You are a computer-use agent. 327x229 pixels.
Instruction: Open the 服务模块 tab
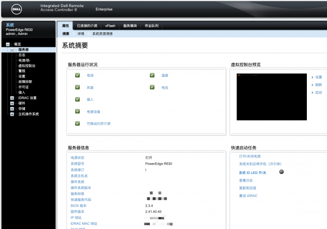click(130, 26)
